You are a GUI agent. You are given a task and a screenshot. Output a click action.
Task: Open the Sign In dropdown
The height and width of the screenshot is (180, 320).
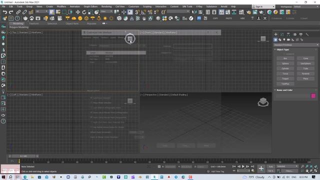(263, 6)
